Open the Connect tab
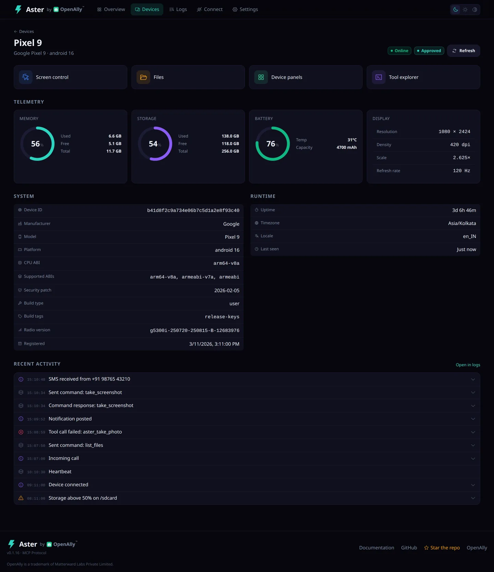 (210, 10)
